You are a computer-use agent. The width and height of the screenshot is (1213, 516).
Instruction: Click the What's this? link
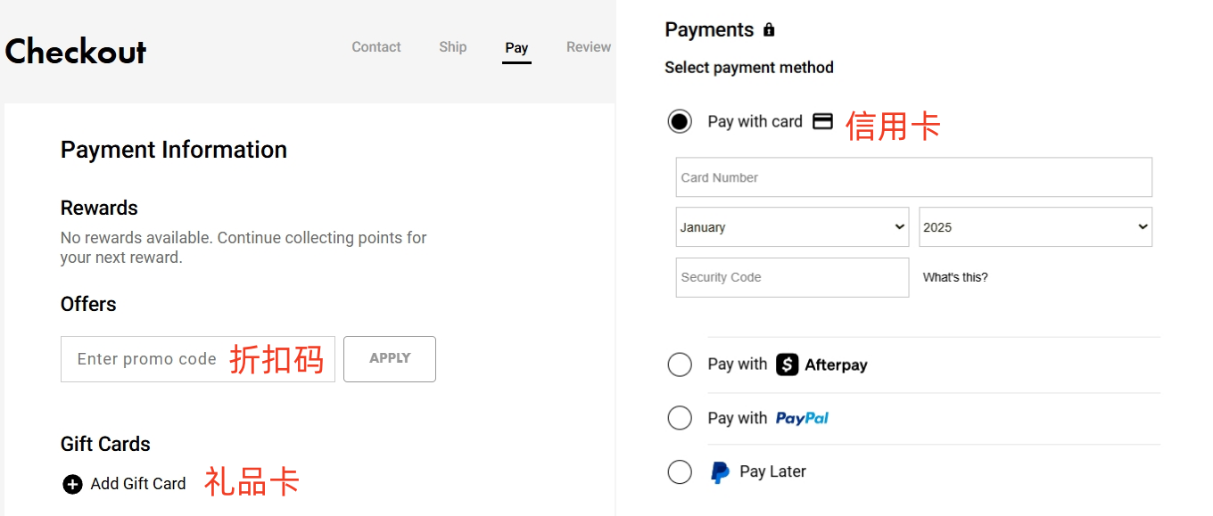[955, 277]
